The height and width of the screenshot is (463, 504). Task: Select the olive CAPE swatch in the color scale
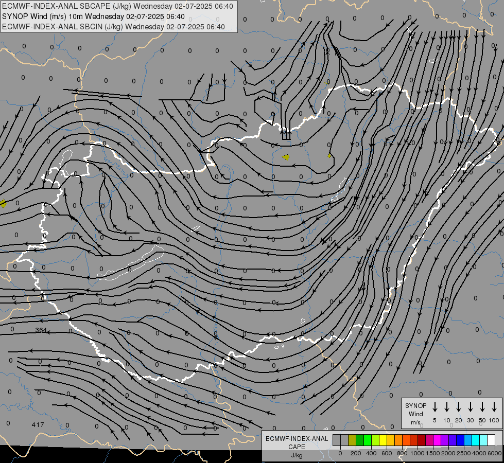[x=352, y=440]
